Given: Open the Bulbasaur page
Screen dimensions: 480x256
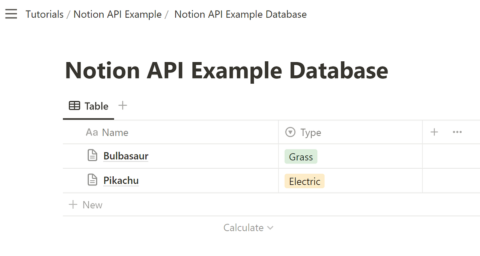Looking at the screenshot, I should 126,156.
